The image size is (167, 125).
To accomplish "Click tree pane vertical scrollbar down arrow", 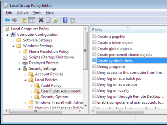I will click(86, 106).
